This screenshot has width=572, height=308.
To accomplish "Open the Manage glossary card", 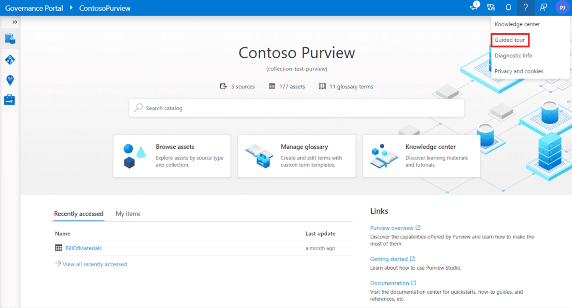I will (297, 156).
